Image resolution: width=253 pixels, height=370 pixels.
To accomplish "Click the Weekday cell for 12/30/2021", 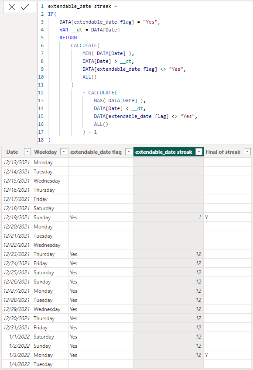I will coord(50,318).
